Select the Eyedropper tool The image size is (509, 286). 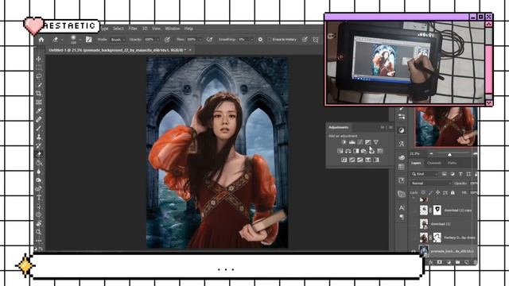39,111
